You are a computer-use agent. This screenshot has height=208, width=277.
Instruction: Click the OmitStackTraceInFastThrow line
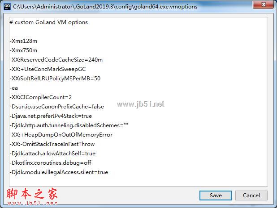coord(52,144)
